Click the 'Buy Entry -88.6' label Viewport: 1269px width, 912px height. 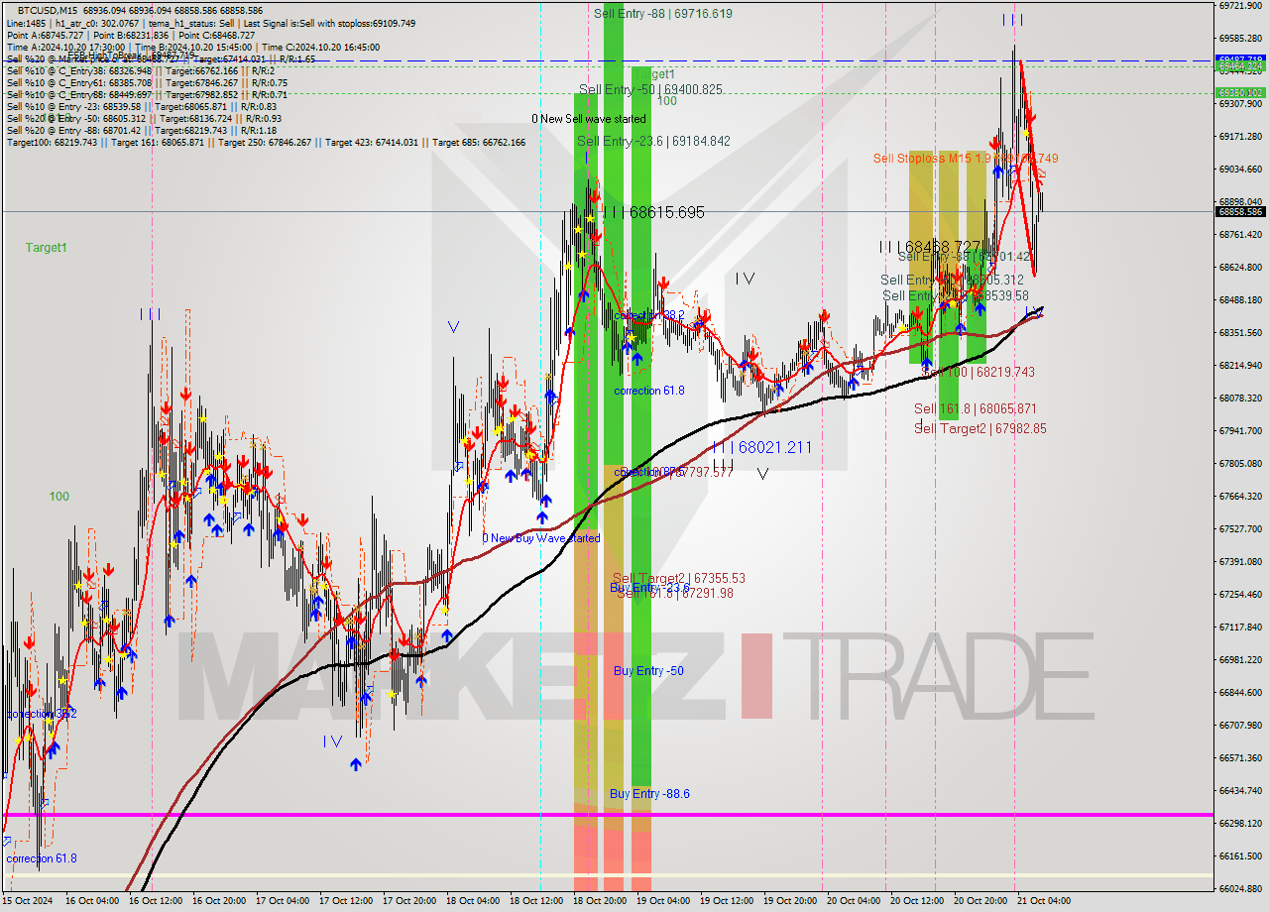[649, 793]
